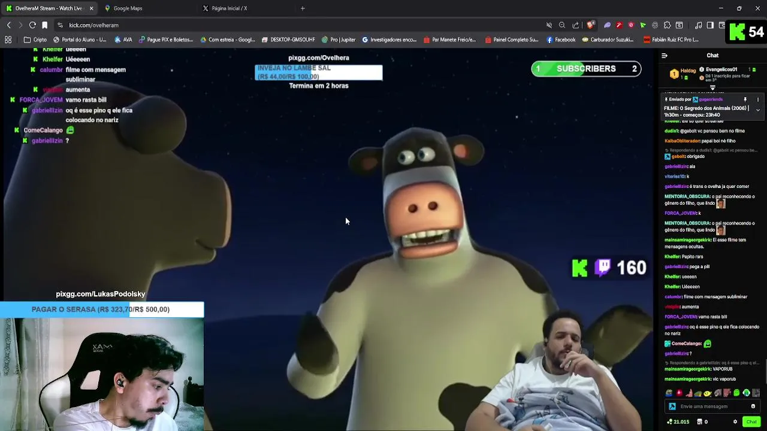Image resolution: width=767 pixels, height=431 pixels.
Task: Open the emoji picker in message box
Action: coord(753,406)
